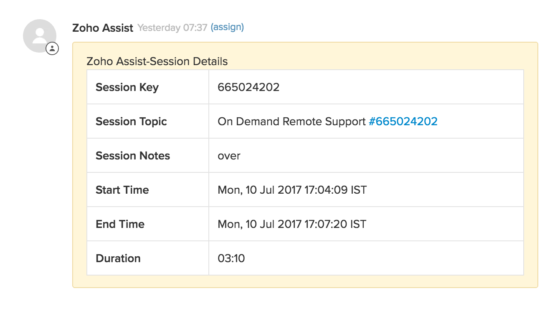Image resolution: width=560 pixels, height=311 pixels.
Task: Click the yellow note border below the table
Action: click(305, 282)
